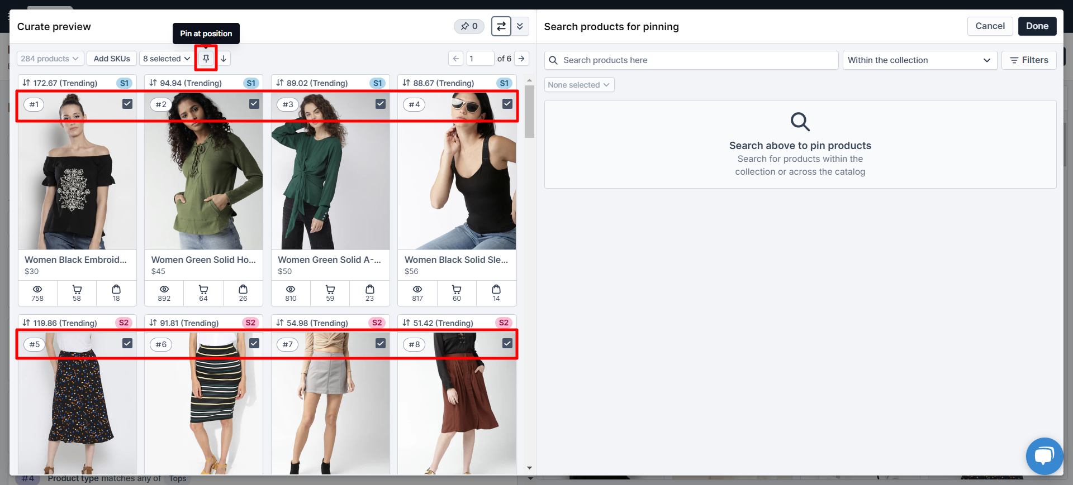Uncheck product #3 checkbox

(381, 104)
